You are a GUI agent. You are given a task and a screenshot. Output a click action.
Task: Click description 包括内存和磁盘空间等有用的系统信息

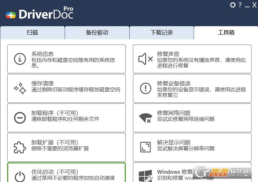(x=73, y=63)
